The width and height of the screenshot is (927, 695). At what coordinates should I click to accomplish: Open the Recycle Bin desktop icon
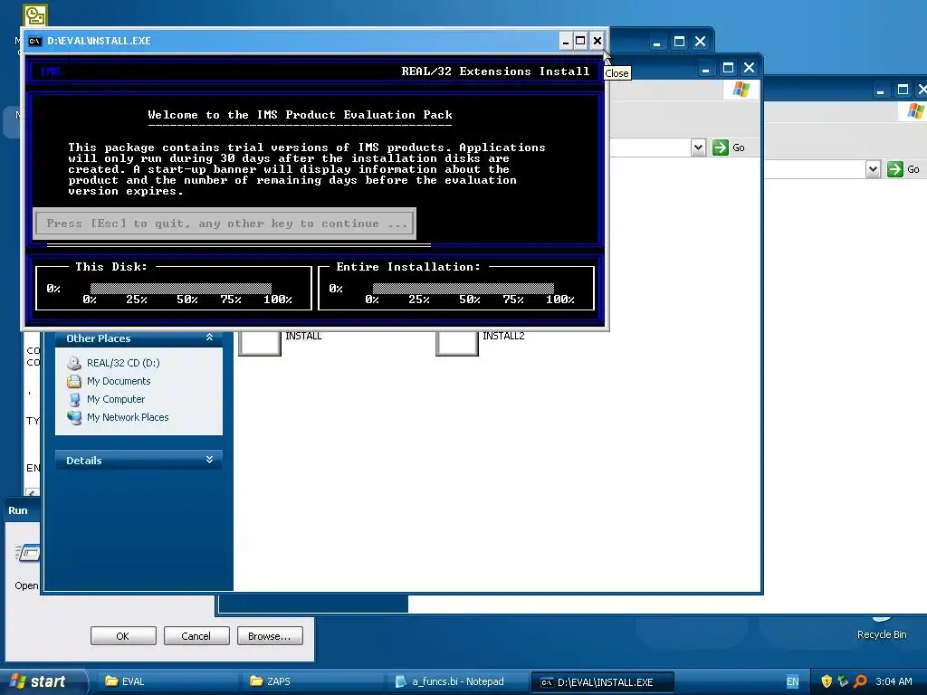(x=882, y=629)
